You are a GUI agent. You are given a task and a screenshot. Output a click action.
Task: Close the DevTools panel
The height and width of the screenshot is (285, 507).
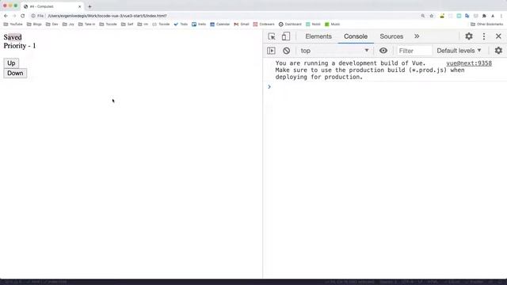pyautogui.click(x=498, y=36)
